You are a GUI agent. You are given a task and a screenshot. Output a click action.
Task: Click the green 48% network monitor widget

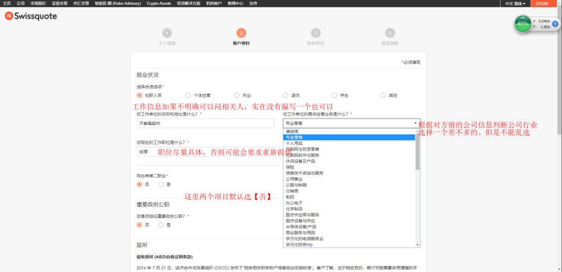[x=522, y=23]
